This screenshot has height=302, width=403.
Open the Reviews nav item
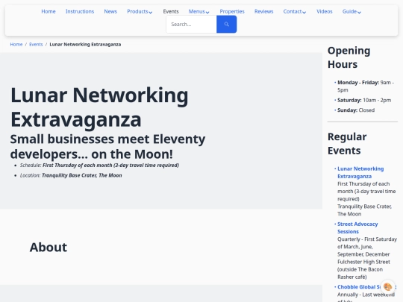[x=263, y=11]
